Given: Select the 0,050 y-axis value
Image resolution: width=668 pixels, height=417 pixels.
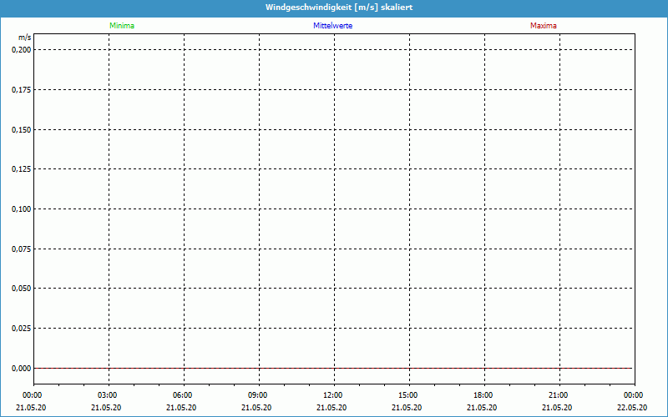Looking at the screenshot, I should [21, 289].
